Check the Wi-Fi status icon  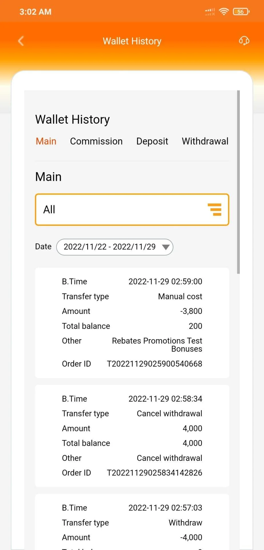point(224,12)
